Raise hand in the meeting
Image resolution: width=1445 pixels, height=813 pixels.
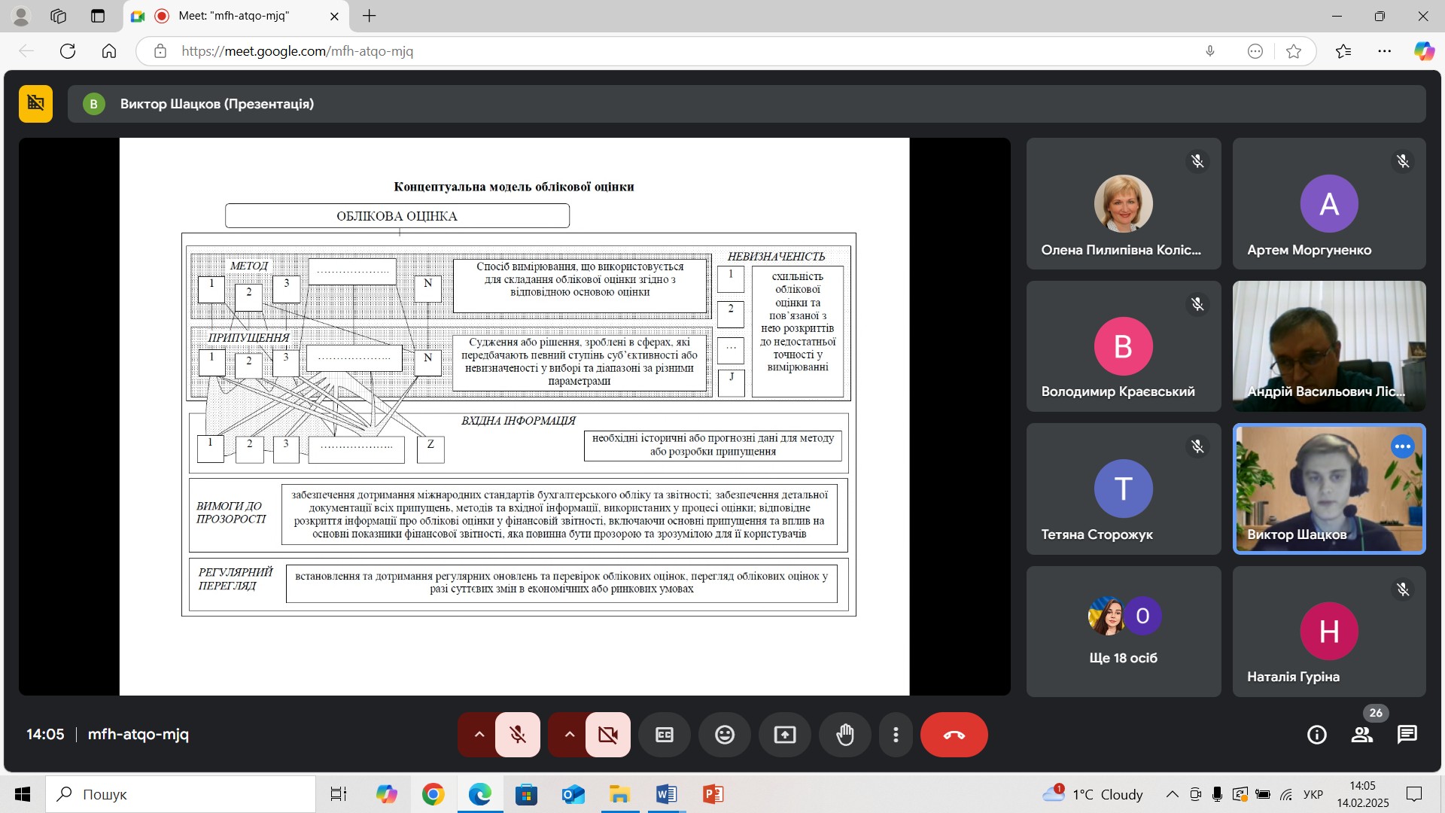[x=845, y=734]
